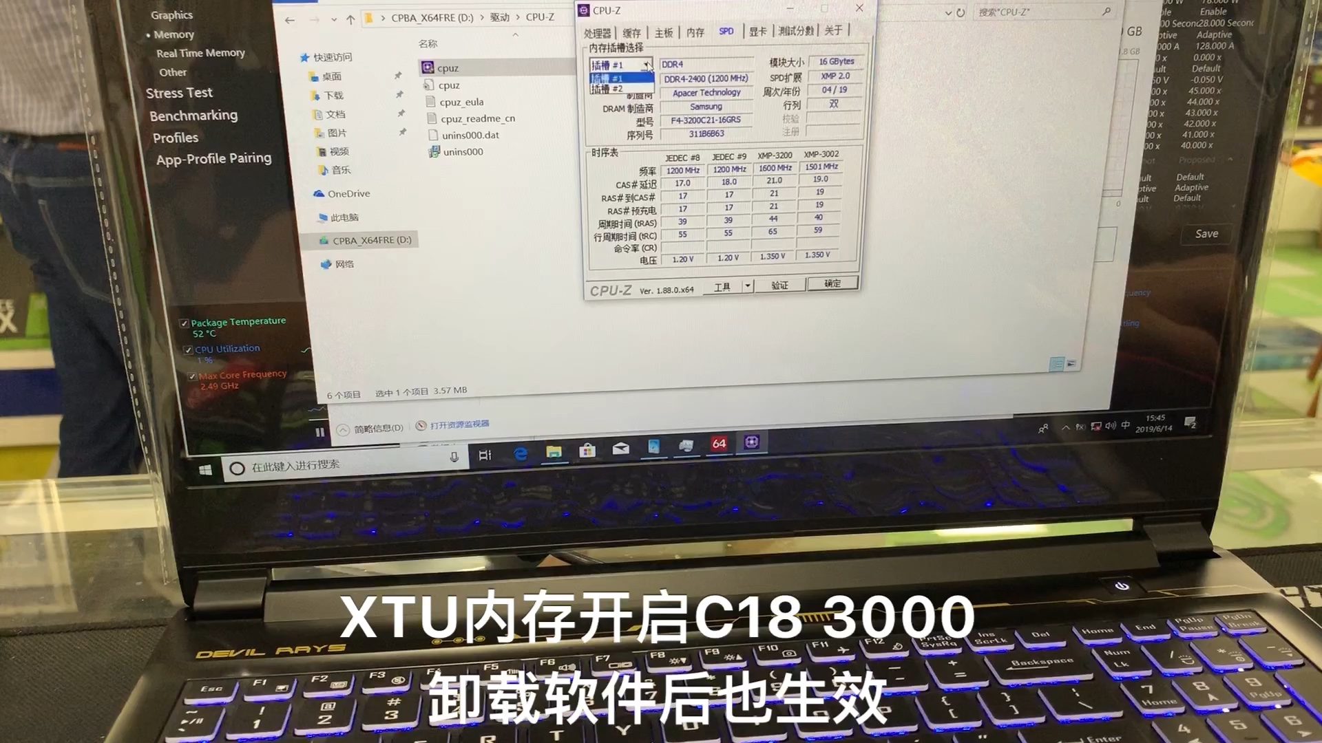1322x743 pixels.
Task: Click 验证 (Validate) button in CPU-Z
Action: pos(778,283)
